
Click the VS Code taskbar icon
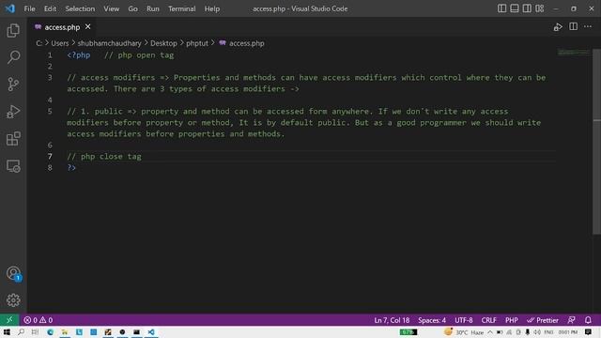pos(151,331)
